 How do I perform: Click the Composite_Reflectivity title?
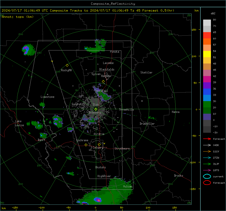tap(113, 4)
